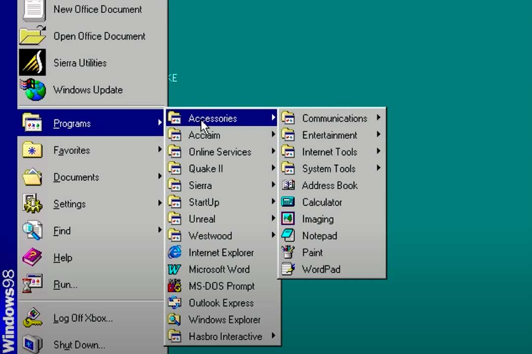Expand Quake II submenu arrow

pos(273,168)
